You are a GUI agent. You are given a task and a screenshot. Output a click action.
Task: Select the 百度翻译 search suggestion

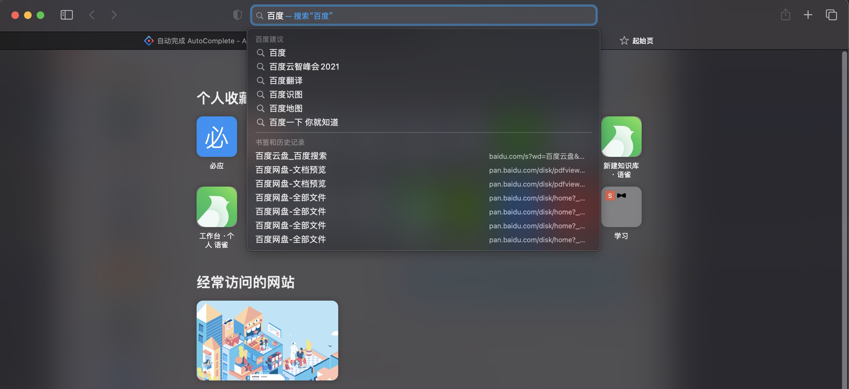[x=286, y=80]
